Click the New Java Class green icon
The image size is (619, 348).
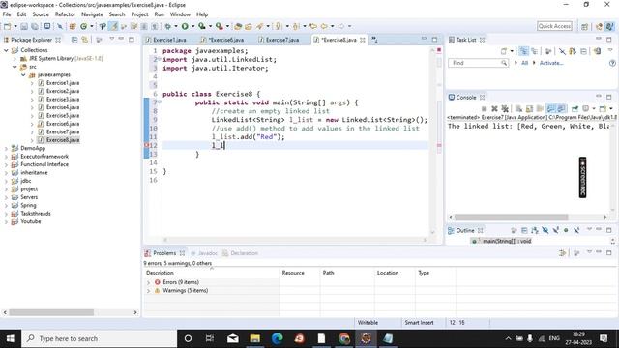point(84,26)
